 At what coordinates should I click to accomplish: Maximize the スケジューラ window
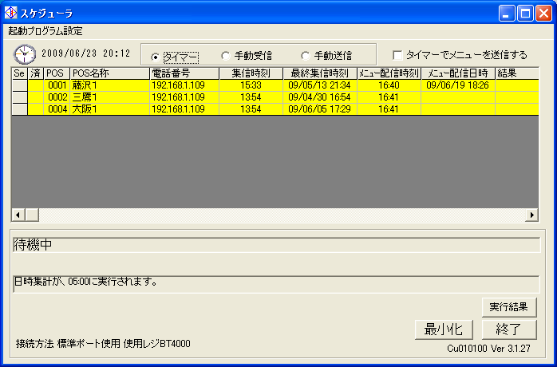point(526,13)
